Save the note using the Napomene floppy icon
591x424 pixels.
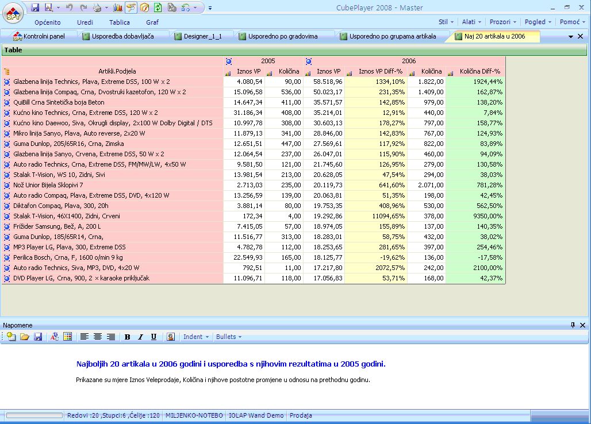[x=38, y=337]
